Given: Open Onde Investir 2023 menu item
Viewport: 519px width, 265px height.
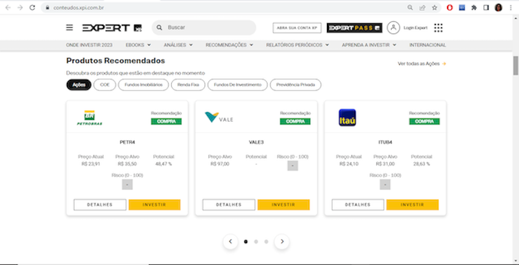Looking at the screenshot, I should point(89,45).
